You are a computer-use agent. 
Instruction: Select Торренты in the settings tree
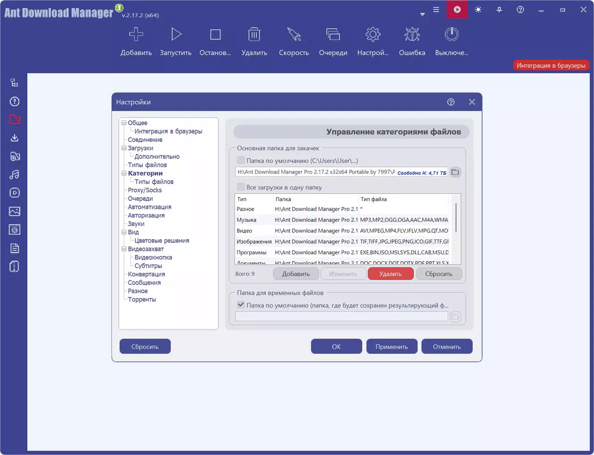[142, 299]
